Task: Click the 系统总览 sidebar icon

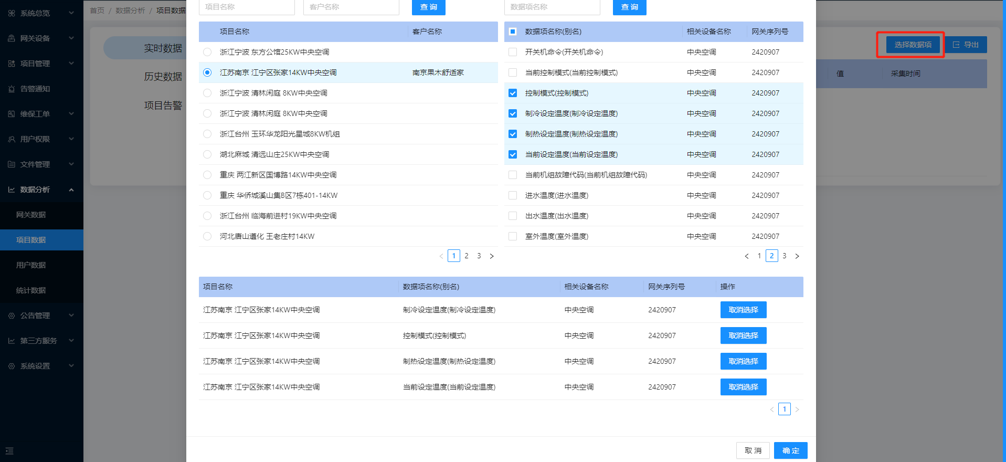Action: pyautogui.click(x=12, y=13)
